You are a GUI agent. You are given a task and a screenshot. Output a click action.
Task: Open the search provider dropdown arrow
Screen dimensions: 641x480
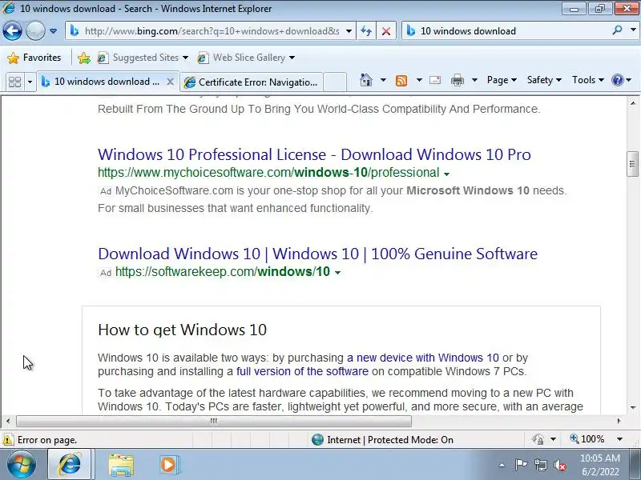tap(633, 30)
